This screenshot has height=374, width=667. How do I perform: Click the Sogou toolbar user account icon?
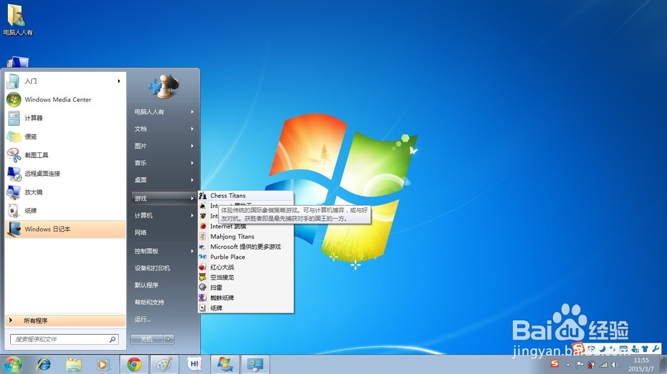coord(635,349)
